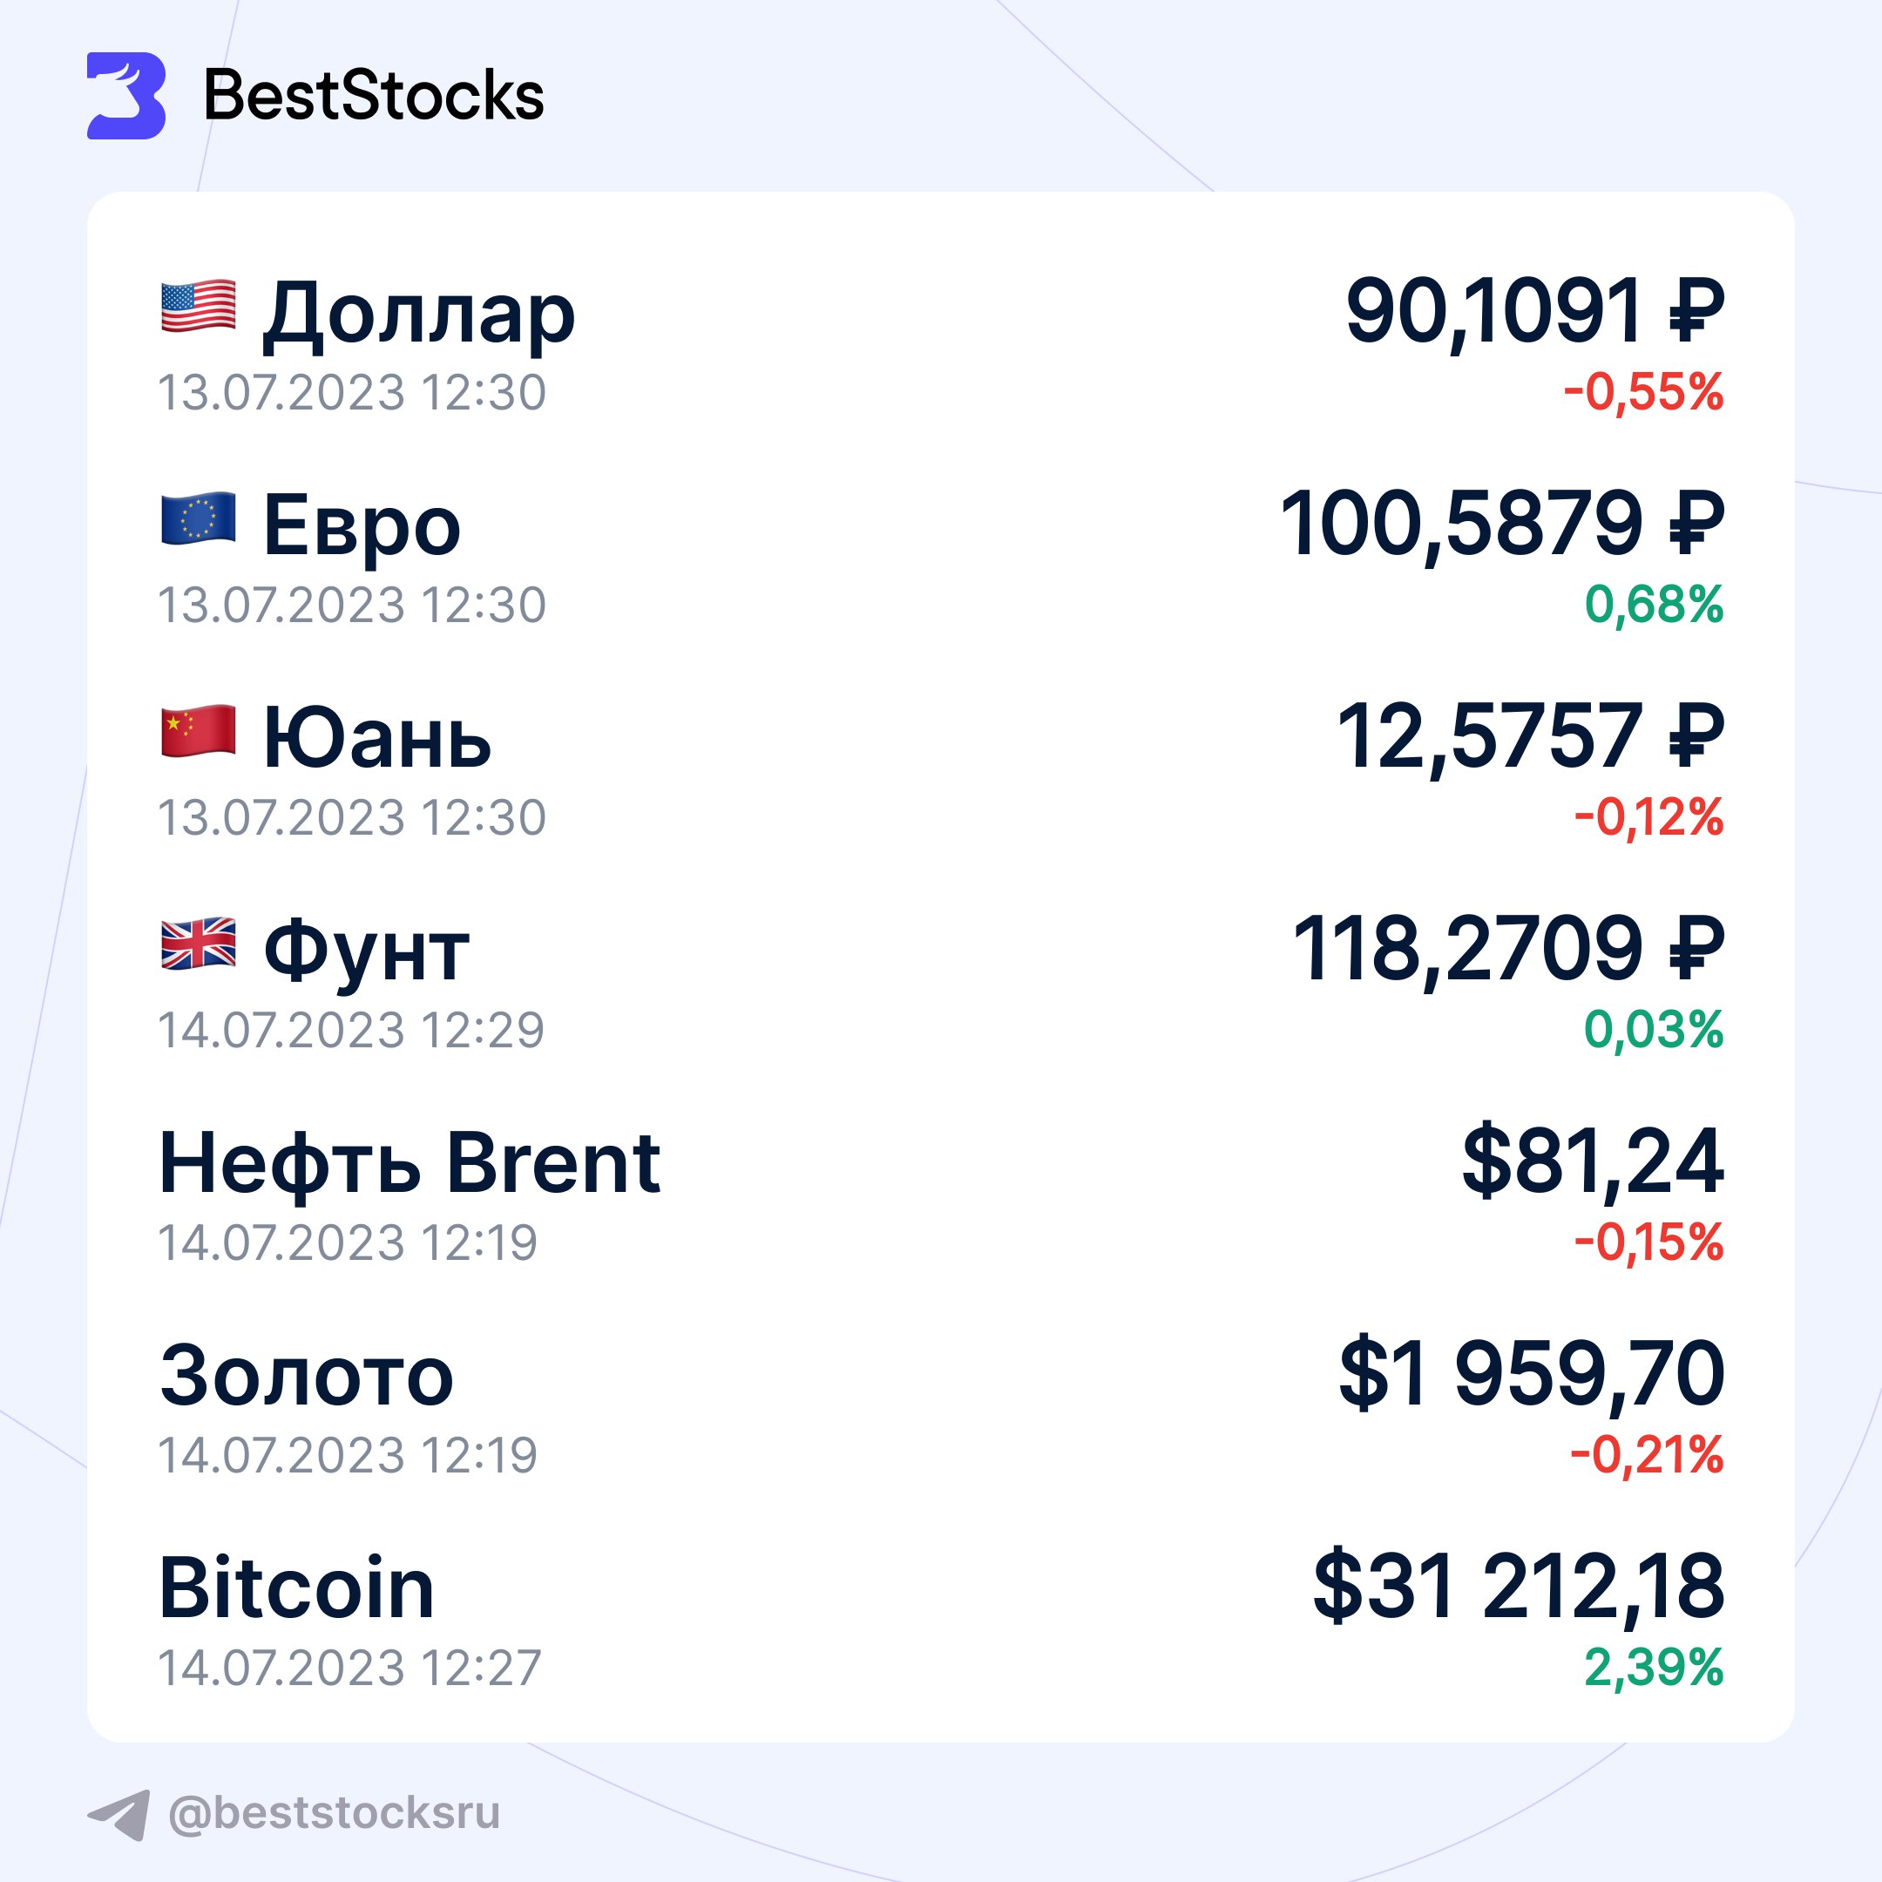Image resolution: width=1882 pixels, height=1882 pixels.
Task: Click the red -0,55% change value
Action: click(x=1643, y=391)
